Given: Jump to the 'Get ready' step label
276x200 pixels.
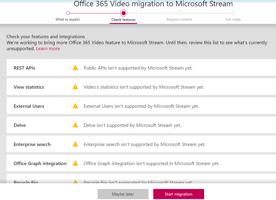Looking at the screenshot, I should point(233,19).
